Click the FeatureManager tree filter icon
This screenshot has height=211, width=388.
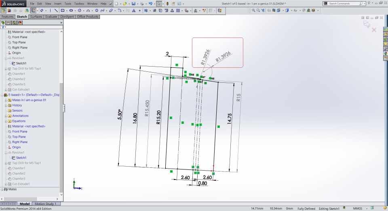[3, 27]
